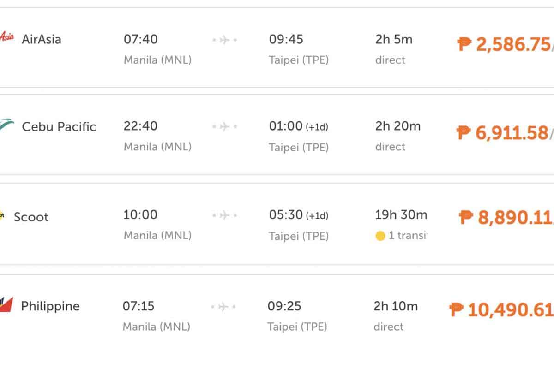The height and width of the screenshot is (369, 554).
Task: Click the 19h 30m Scoot flight duration
Action: coord(401,214)
